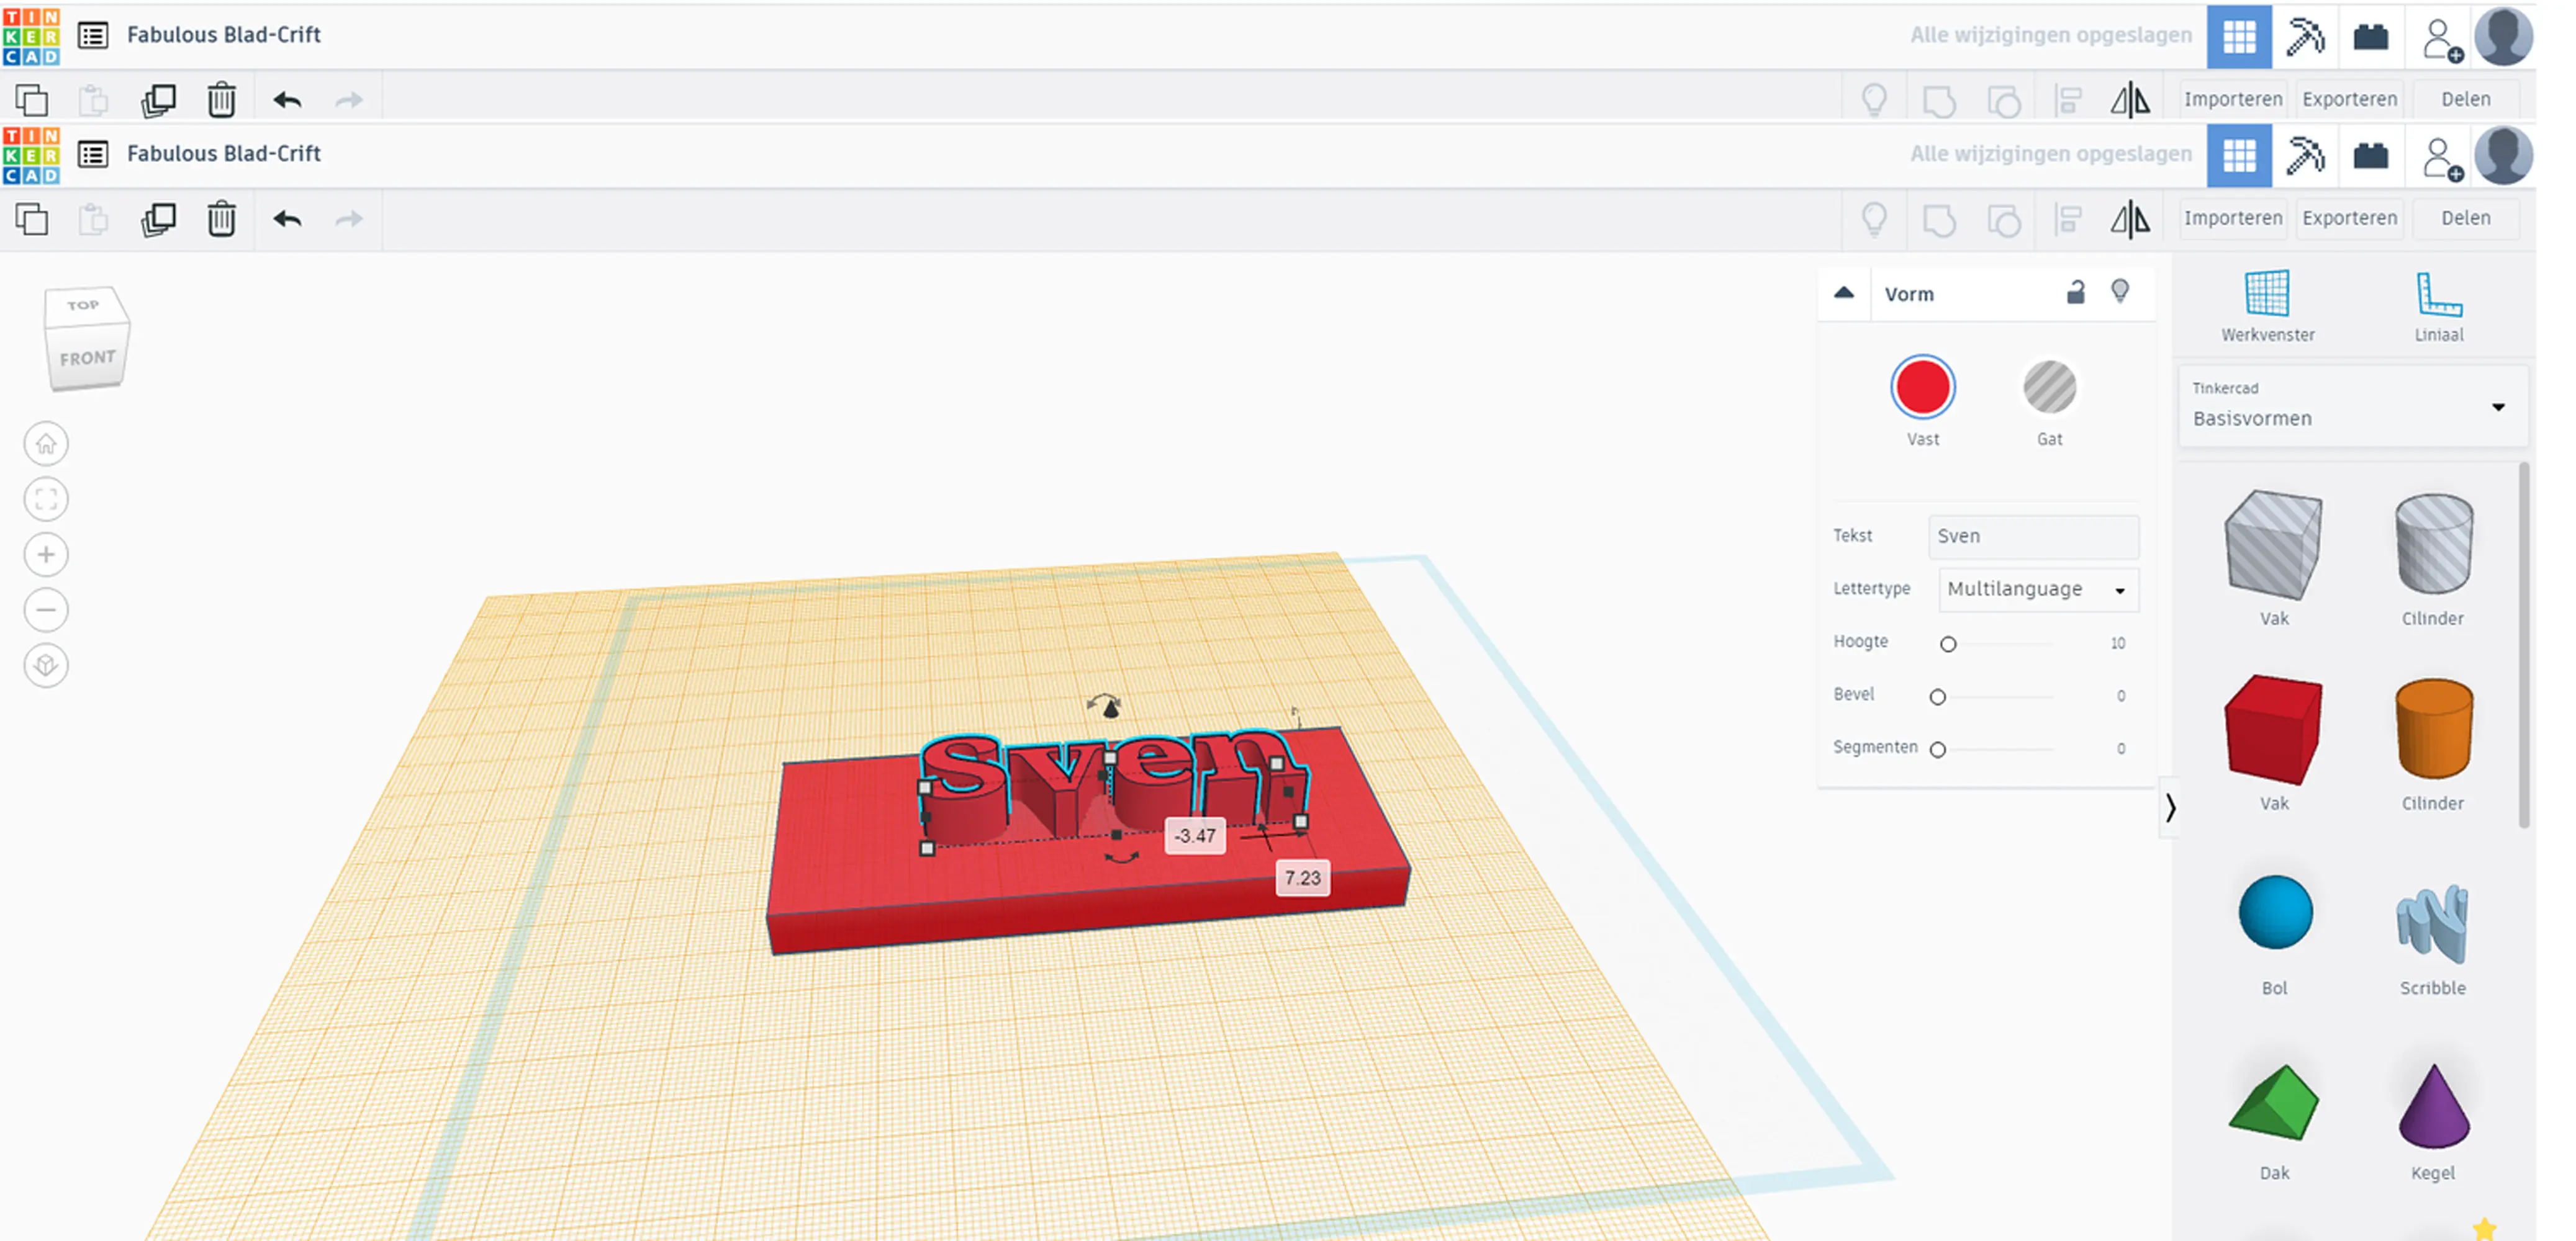Click the lower Blocks view tab icon
2576x1241 pixels.
[2305, 155]
